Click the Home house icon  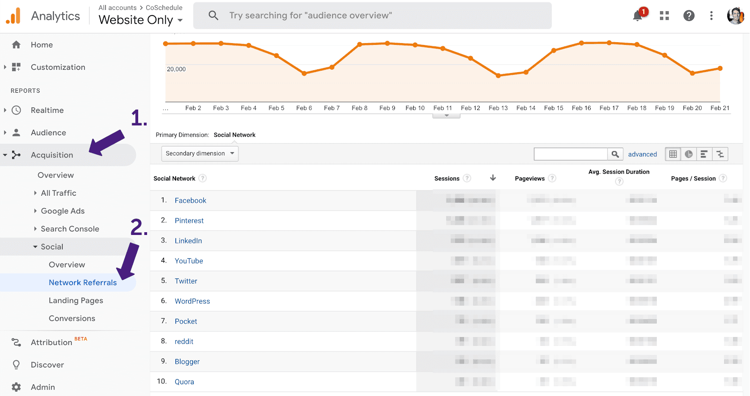[x=16, y=45]
